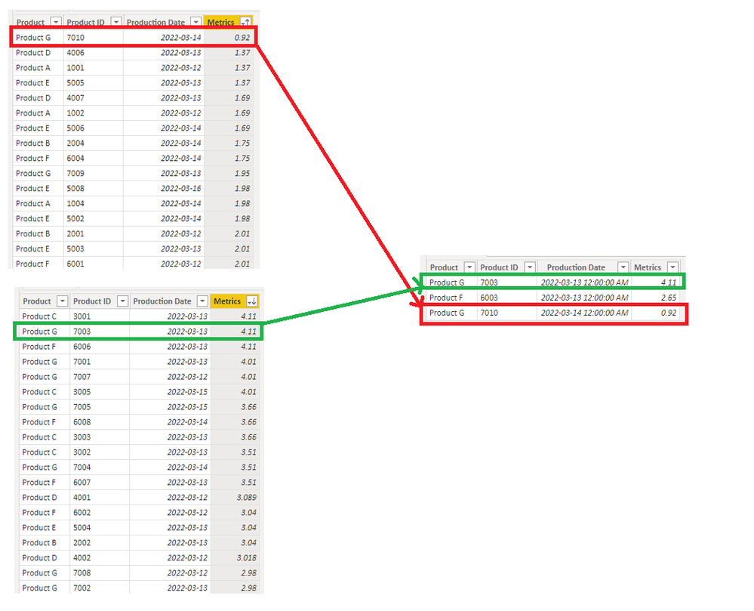Click Product ID 7010 in right table

pos(489,313)
